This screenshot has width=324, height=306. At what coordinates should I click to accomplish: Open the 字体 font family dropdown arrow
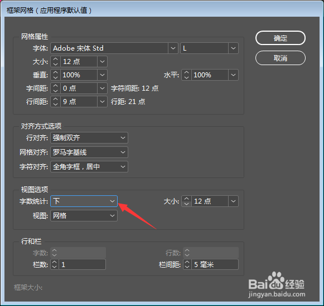(x=173, y=48)
